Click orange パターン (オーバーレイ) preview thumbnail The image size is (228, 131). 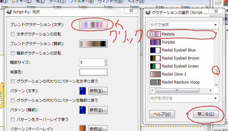pyautogui.click(x=83, y=128)
